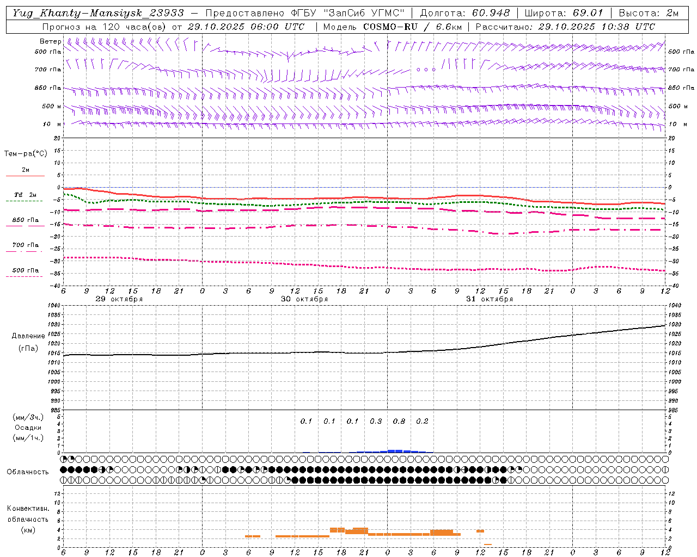Click the Облачность cloud cover label
The height and width of the screenshot is (557, 697).
(28, 472)
